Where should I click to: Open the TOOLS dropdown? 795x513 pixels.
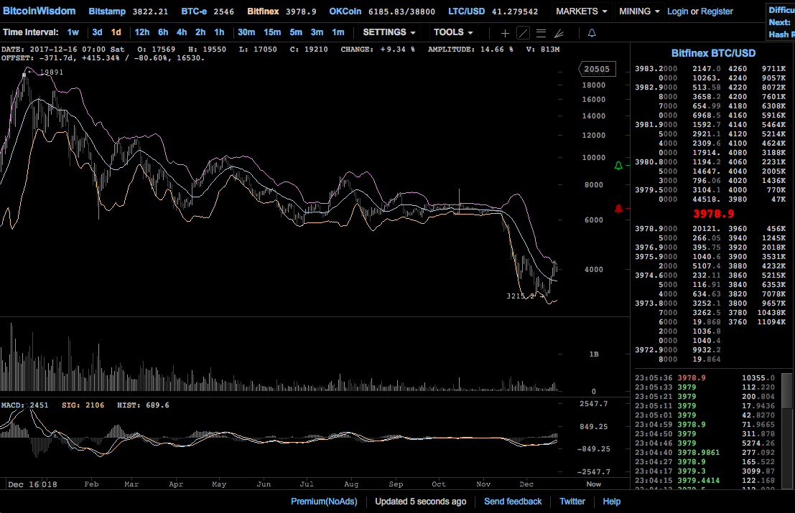tap(452, 32)
